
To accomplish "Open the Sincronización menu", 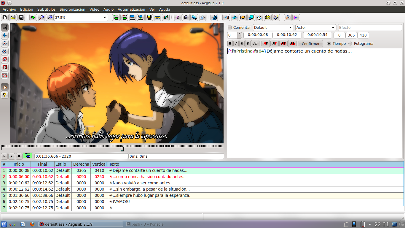I will click(x=72, y=9).
